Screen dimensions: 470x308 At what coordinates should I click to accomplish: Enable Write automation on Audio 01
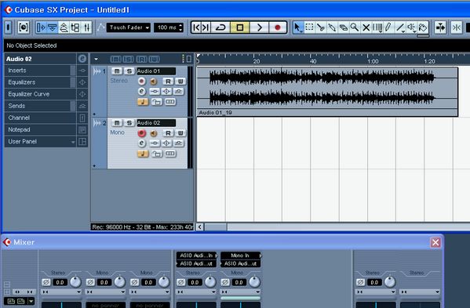pyautogui.click(x=180, y=82)
